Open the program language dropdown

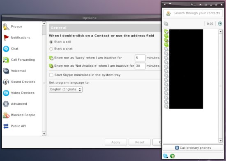(x=66, y=89)
